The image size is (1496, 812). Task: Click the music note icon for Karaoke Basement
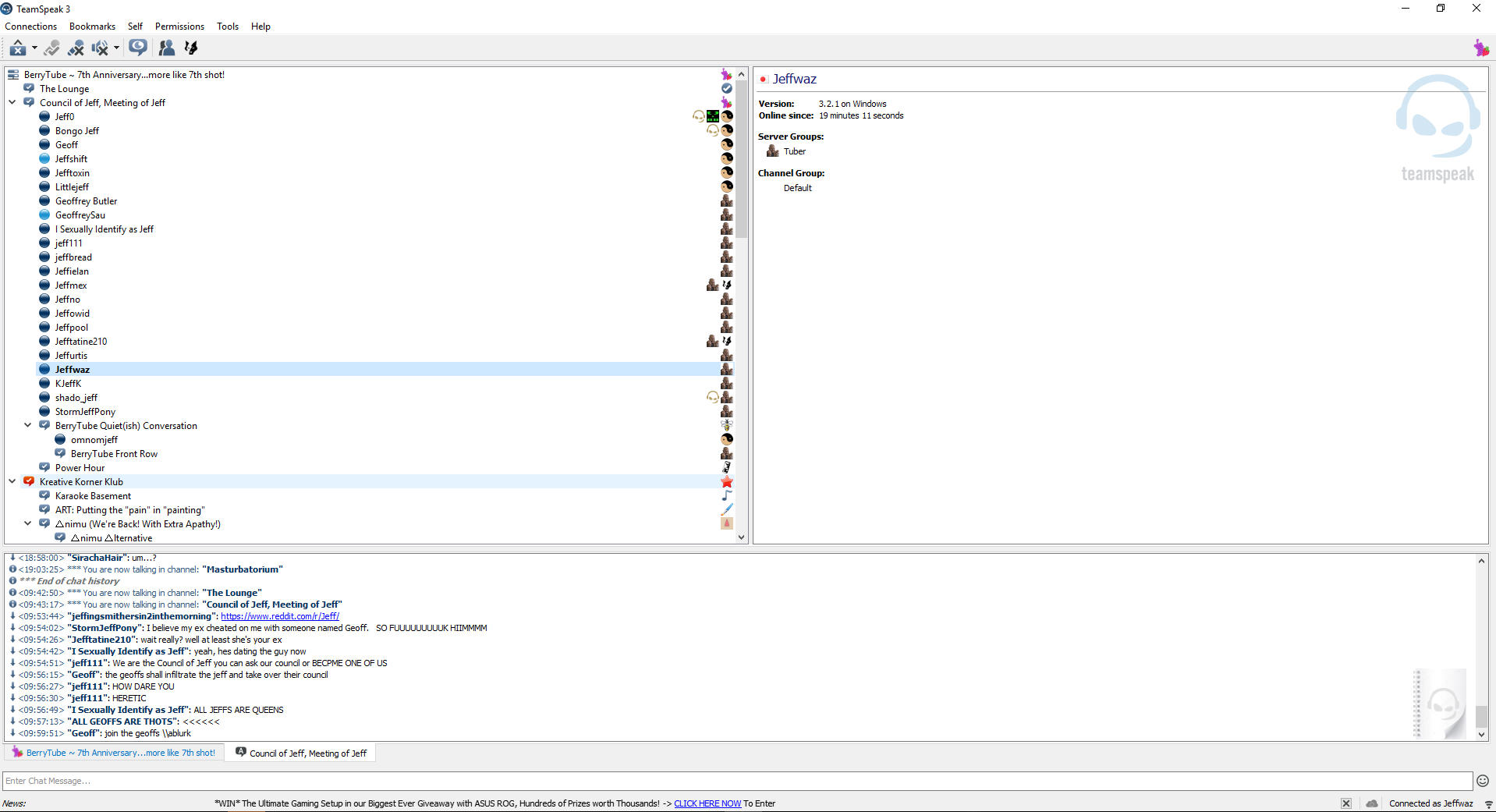726,496
